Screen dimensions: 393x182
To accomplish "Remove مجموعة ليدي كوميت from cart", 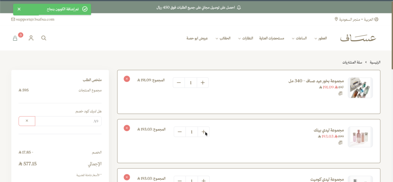I will click(x=127, y=177).
